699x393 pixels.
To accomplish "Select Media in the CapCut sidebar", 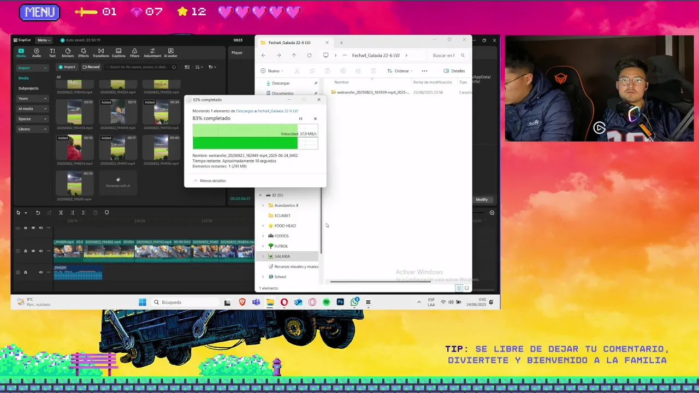I will tap(23, 78).
